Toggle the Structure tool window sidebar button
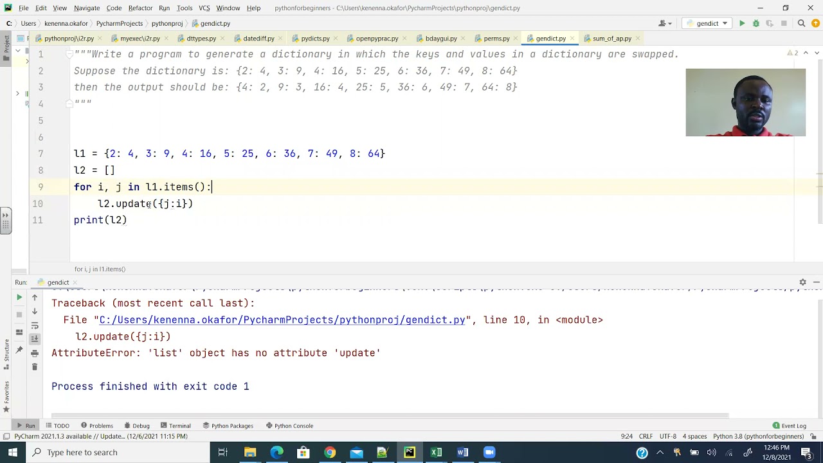The image size is (823, 463). [6, 352]
